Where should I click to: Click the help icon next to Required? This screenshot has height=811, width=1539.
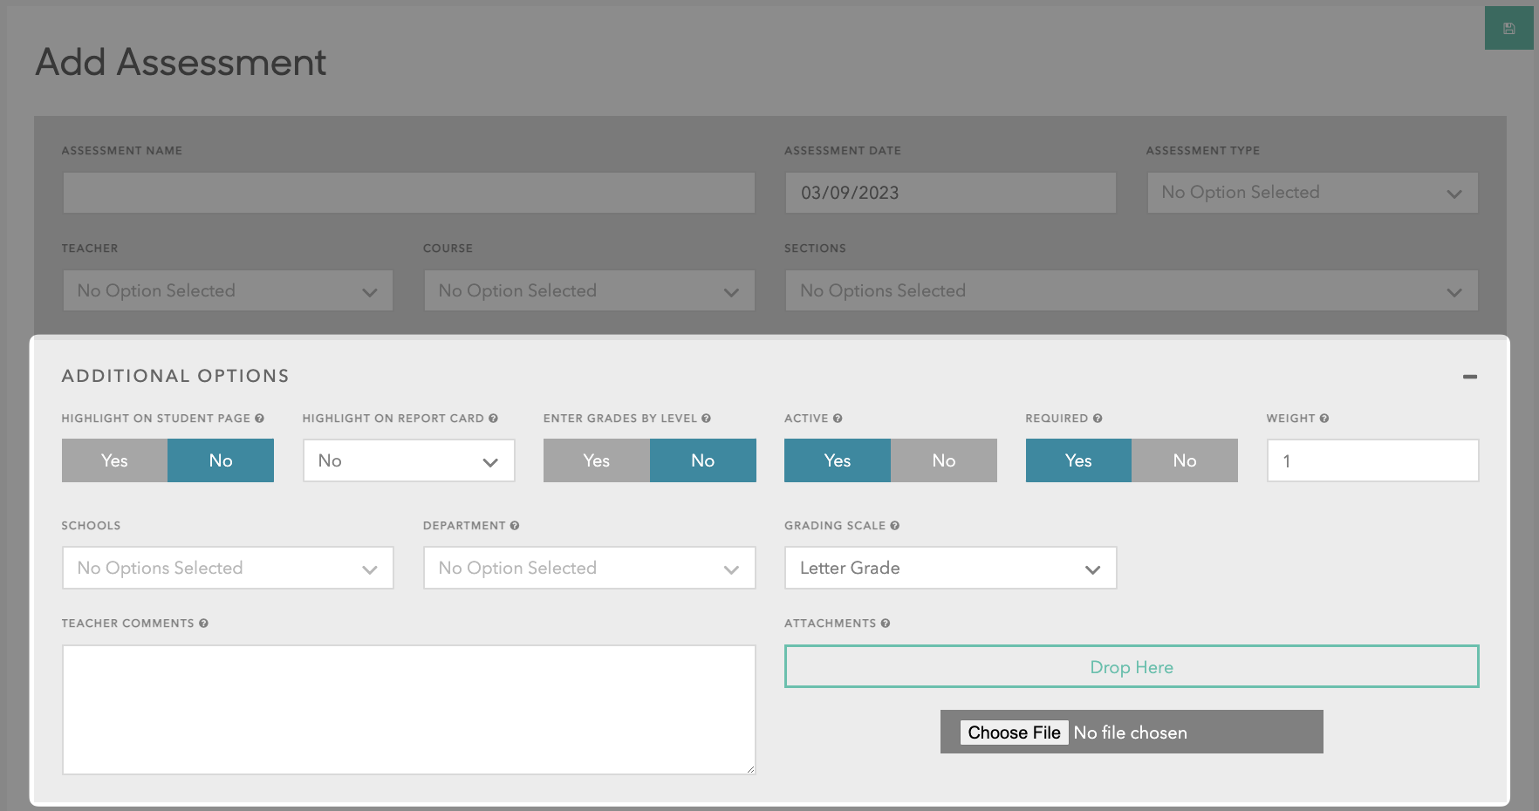(x=1098, y=419)
